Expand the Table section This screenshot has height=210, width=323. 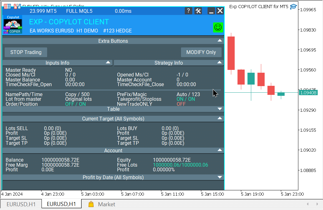[220, 109]
